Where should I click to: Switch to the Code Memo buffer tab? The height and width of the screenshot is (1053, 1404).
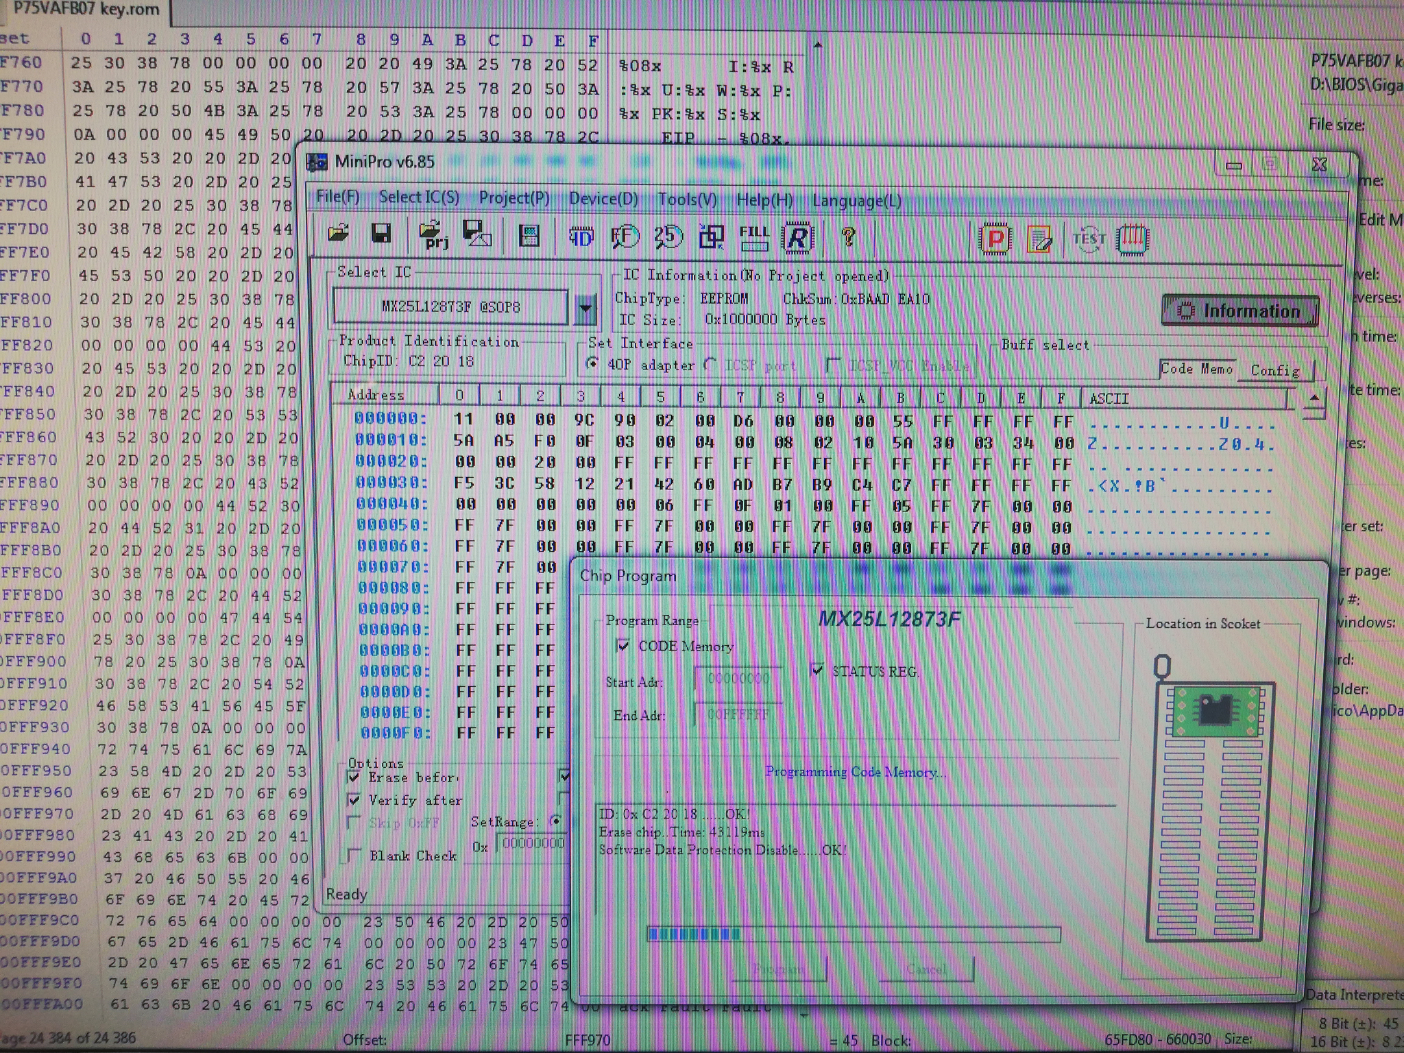tap(1197, 369)
